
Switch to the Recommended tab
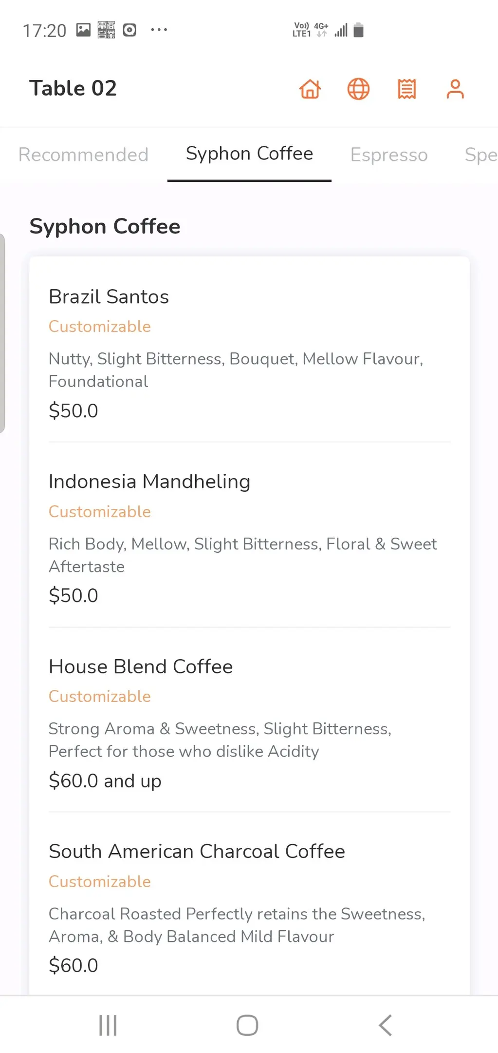[83, 155]
